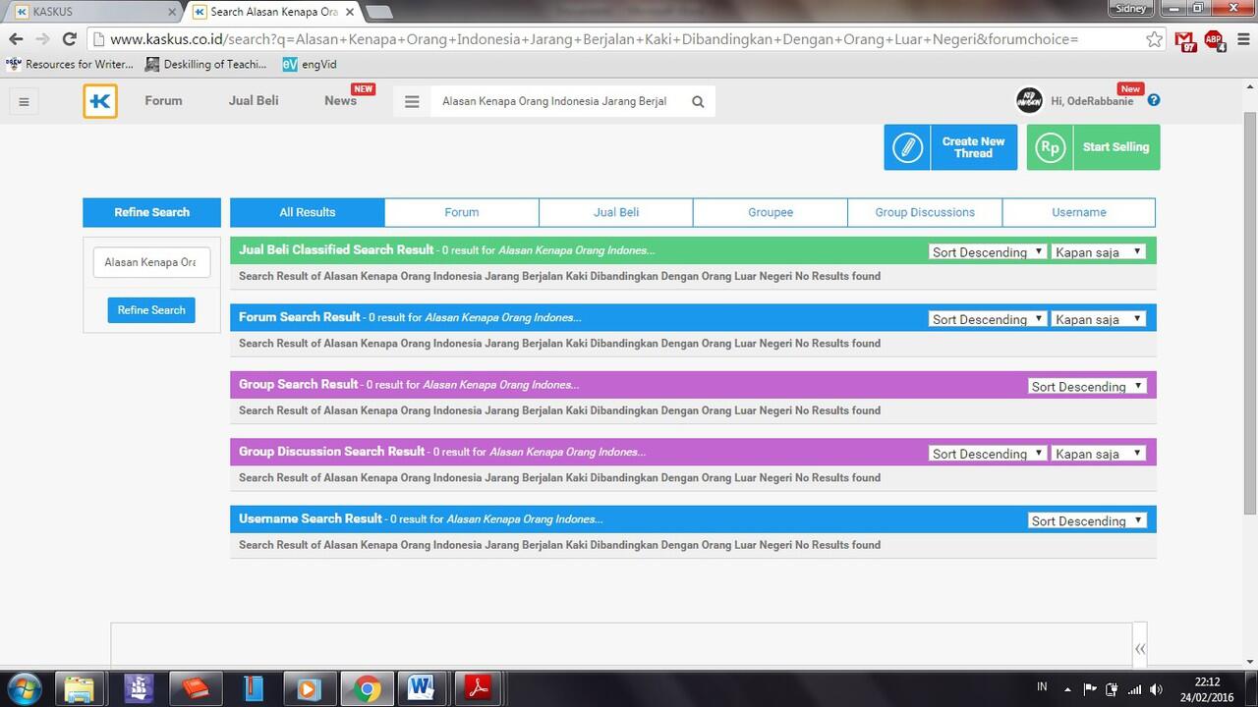The width and height of the screenshot is (1258, 707).
Task: Open Username Search sort order dropdown
Action: [x=1087, y=520]
